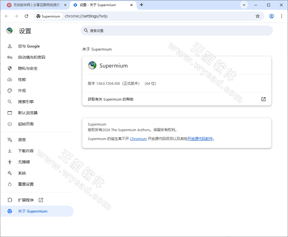The height and width of the screenshot is (237, 288).
Task: Open 扩展程序 via external link icon
Action: 41,200
